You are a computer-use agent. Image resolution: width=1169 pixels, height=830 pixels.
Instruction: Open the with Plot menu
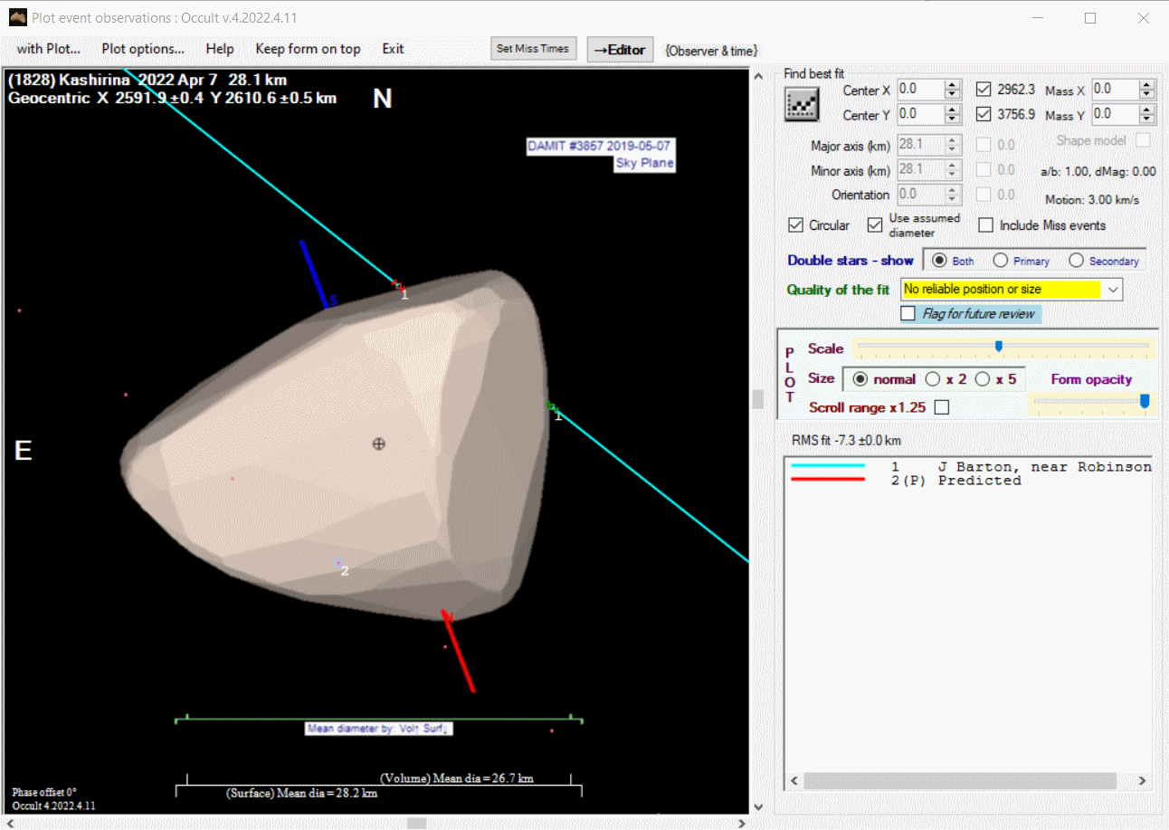(x=49, y=49)
